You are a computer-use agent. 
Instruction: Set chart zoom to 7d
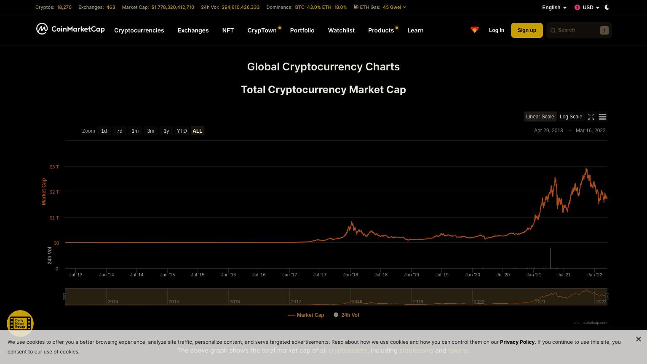tap(120, 131)
